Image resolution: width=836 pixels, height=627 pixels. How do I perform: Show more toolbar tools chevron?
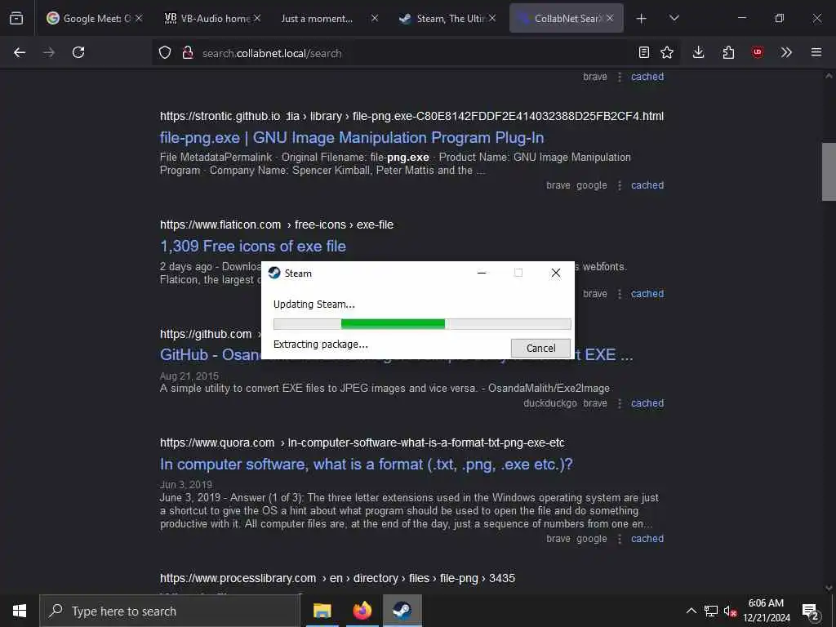786,52
